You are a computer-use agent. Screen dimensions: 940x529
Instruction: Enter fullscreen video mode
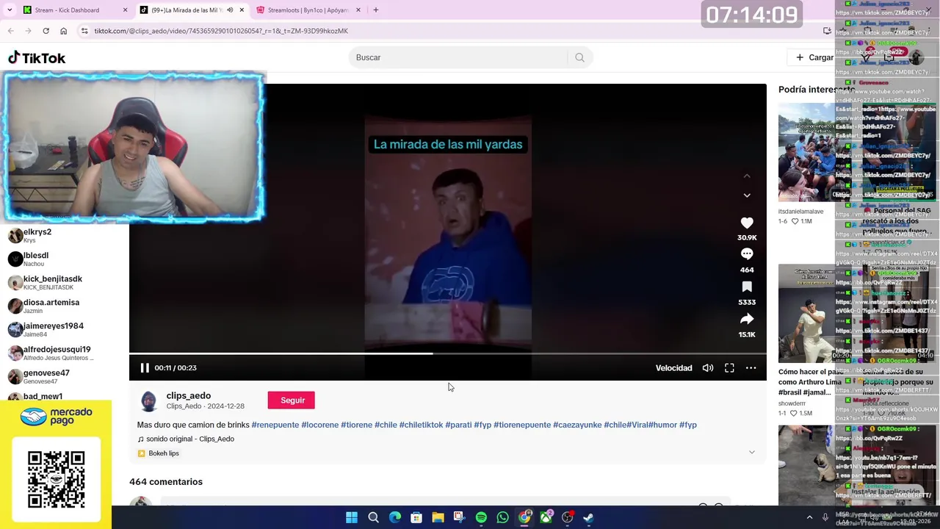point(729,368)
